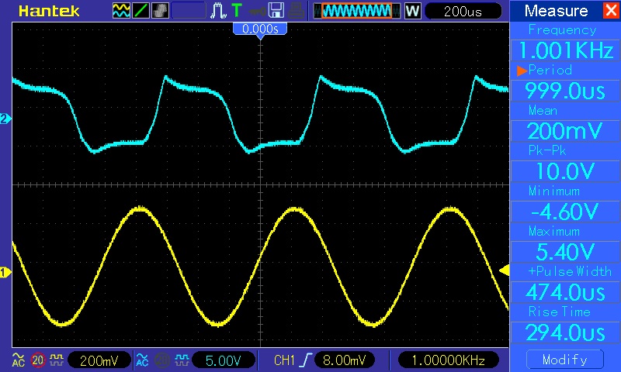Click the pulse acquisition mode icon
Screen dimensions: 621x372
[218, 11]
